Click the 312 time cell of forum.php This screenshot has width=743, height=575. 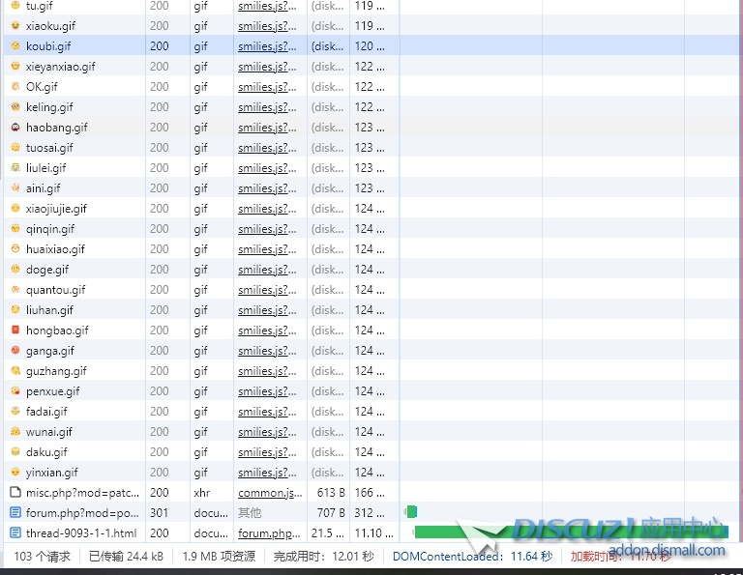pos(370,513)
